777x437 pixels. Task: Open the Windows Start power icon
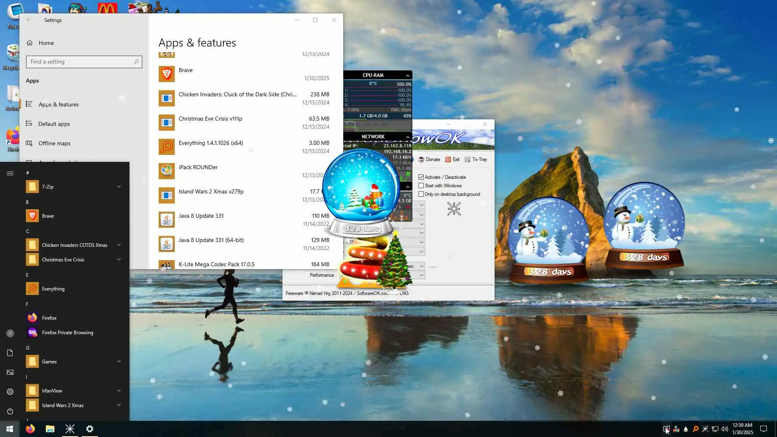[x=10, y=411]
